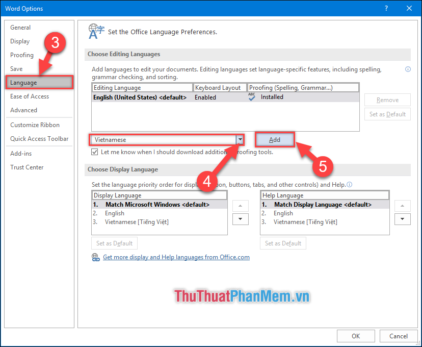Click the Editing Language column header
Viewport: 422px width, 347px height.
tap(142, 88)
